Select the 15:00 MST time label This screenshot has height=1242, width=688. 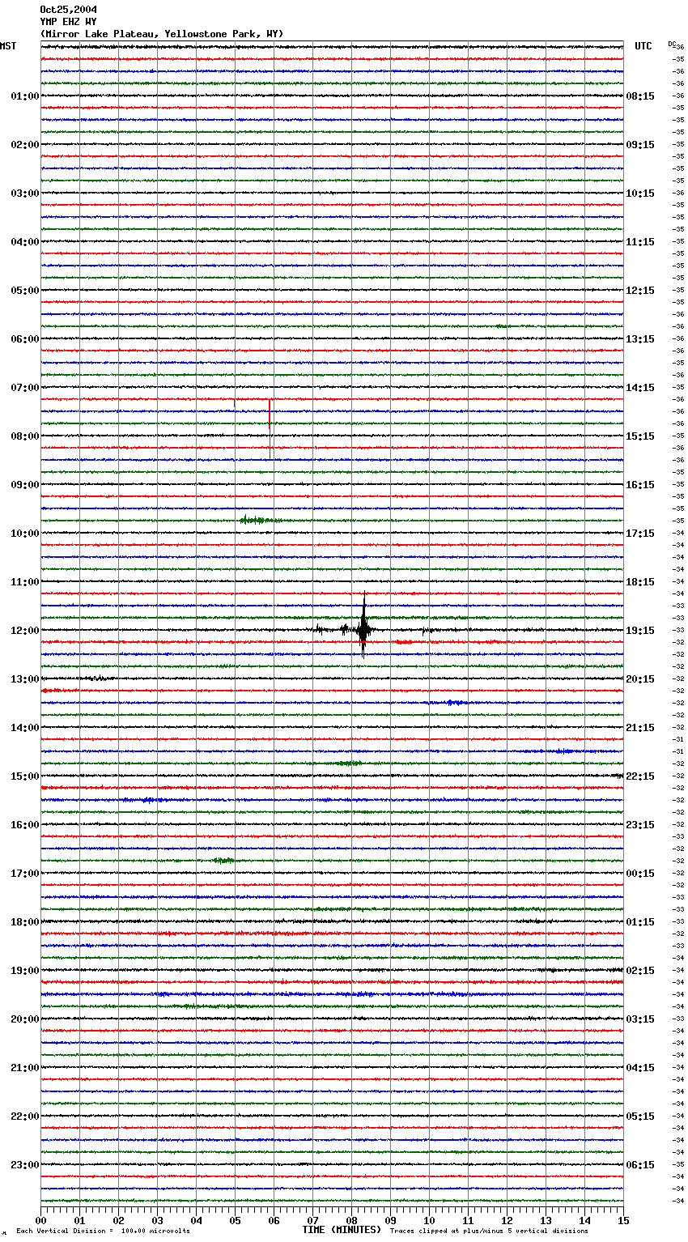click(x=24, y=776)
